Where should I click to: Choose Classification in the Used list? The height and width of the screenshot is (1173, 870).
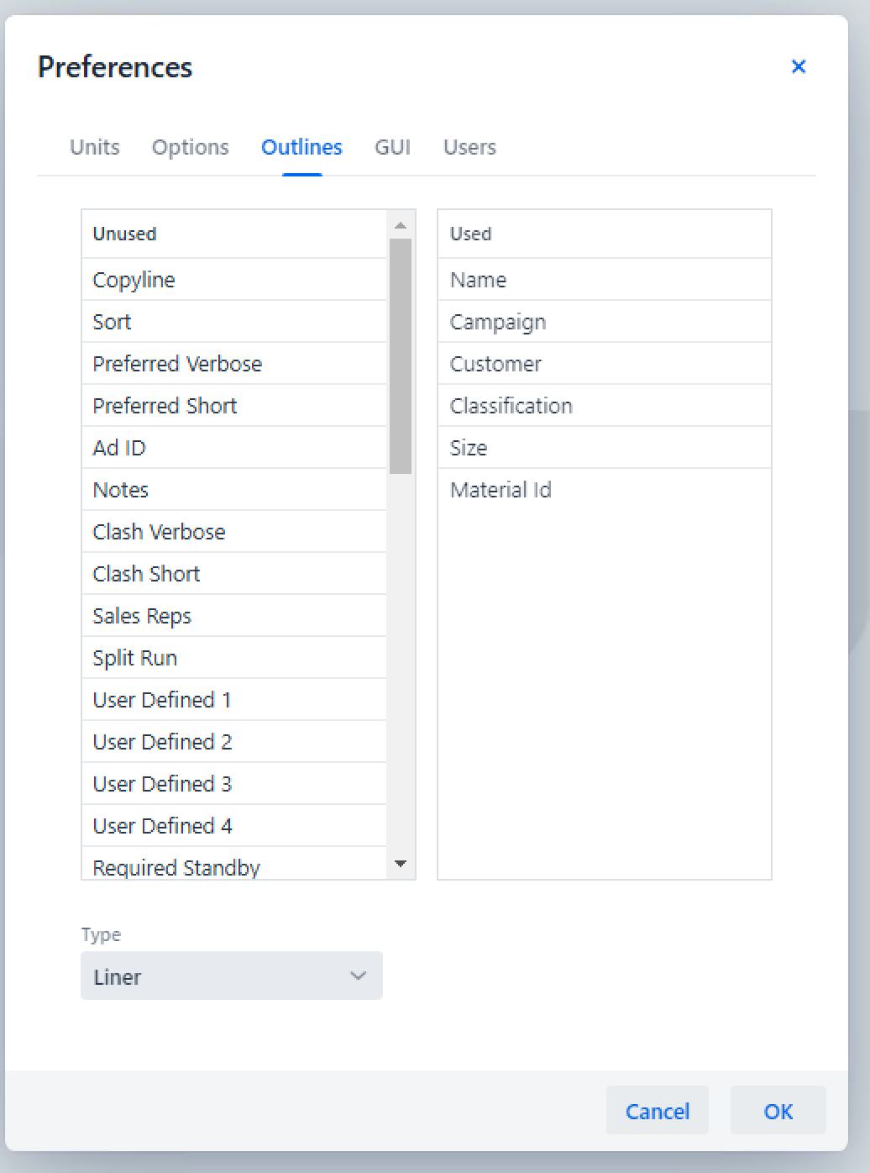click(x=511, y=406)
